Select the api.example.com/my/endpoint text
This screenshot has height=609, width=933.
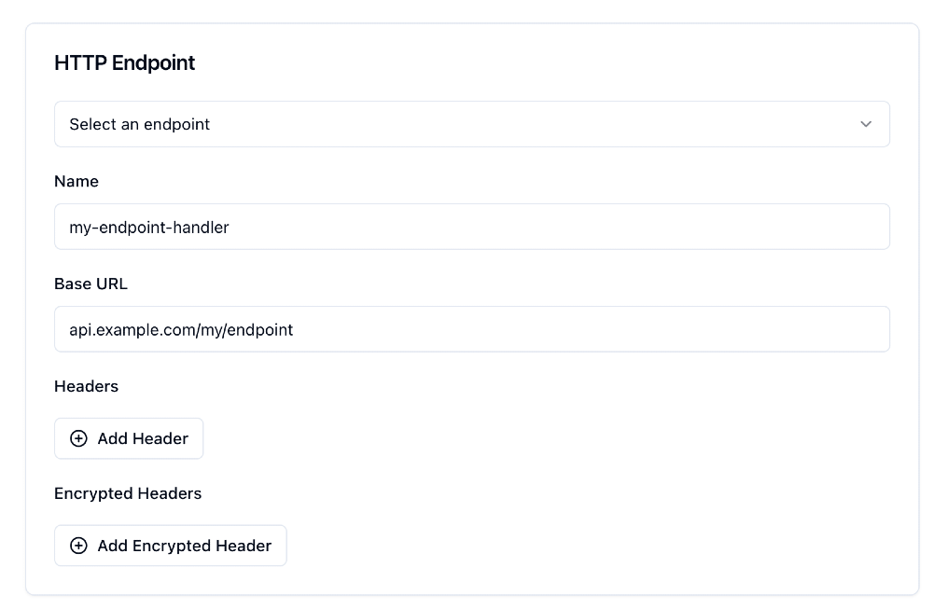[x=181, y=329]
